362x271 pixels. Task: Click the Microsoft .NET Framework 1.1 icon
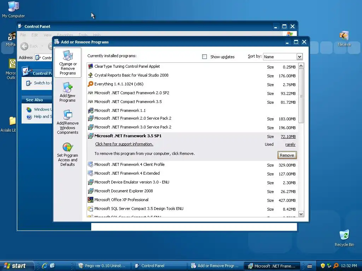point(90,110)
